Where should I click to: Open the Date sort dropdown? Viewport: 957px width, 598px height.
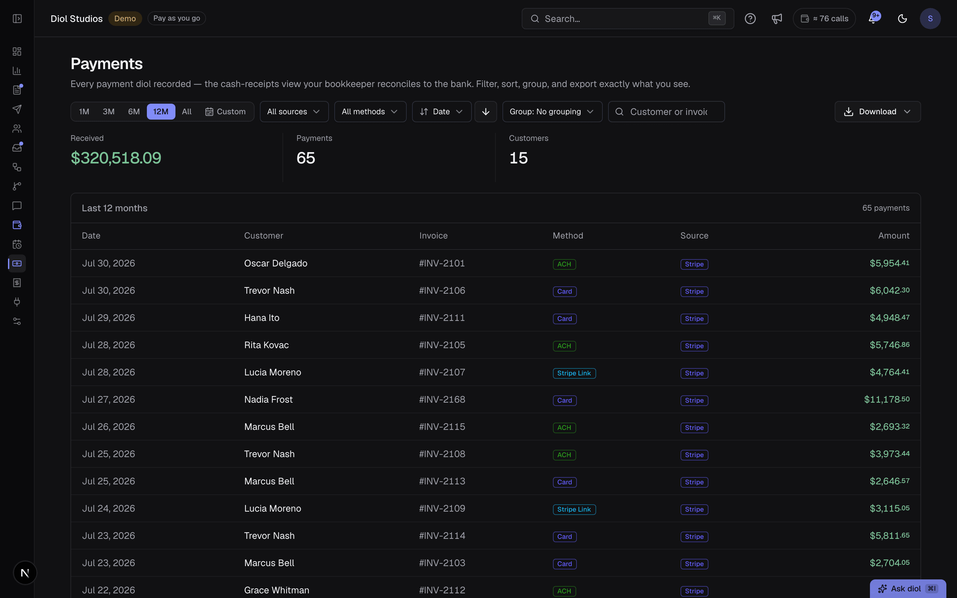(442, 112)
